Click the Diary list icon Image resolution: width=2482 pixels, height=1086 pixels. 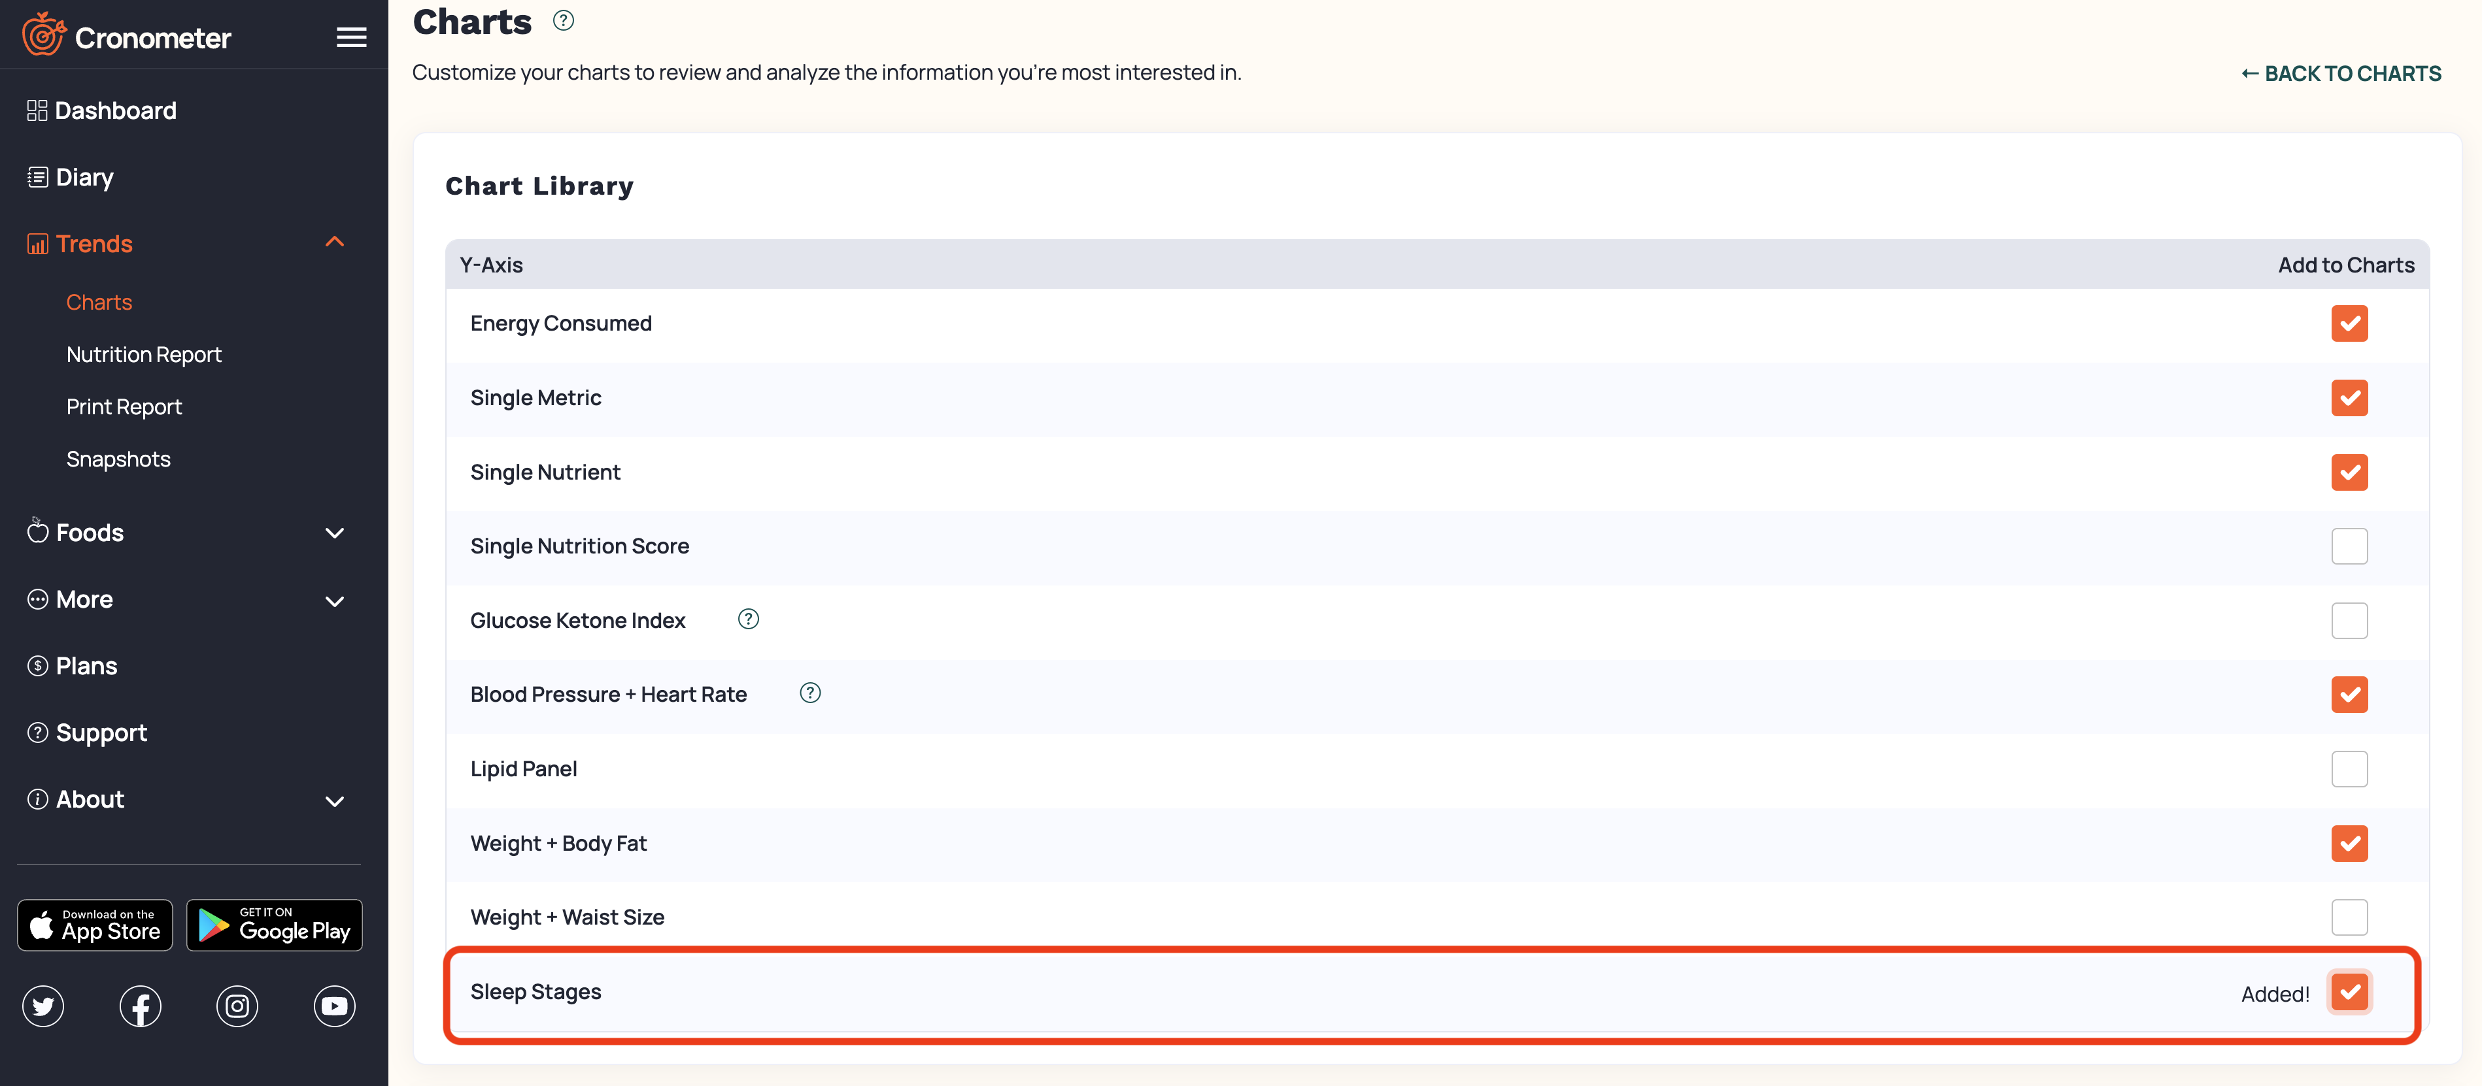37,177
